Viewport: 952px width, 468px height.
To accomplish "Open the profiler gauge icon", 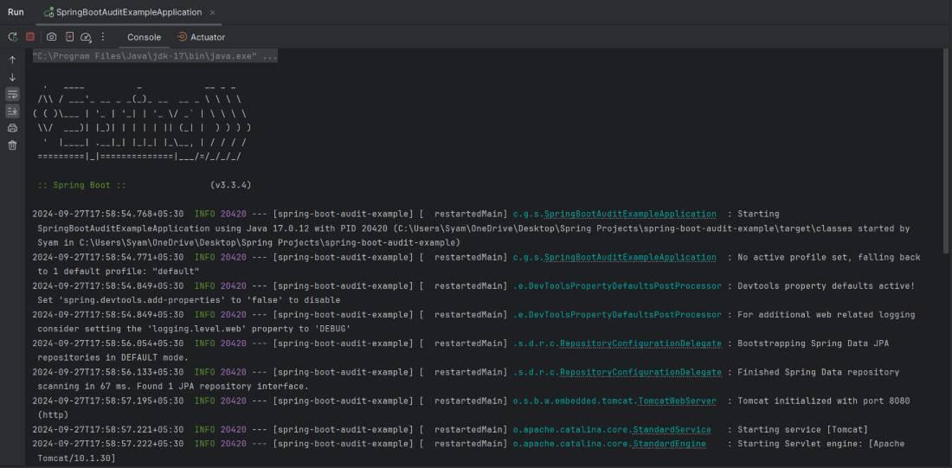I will coord(86,37).
